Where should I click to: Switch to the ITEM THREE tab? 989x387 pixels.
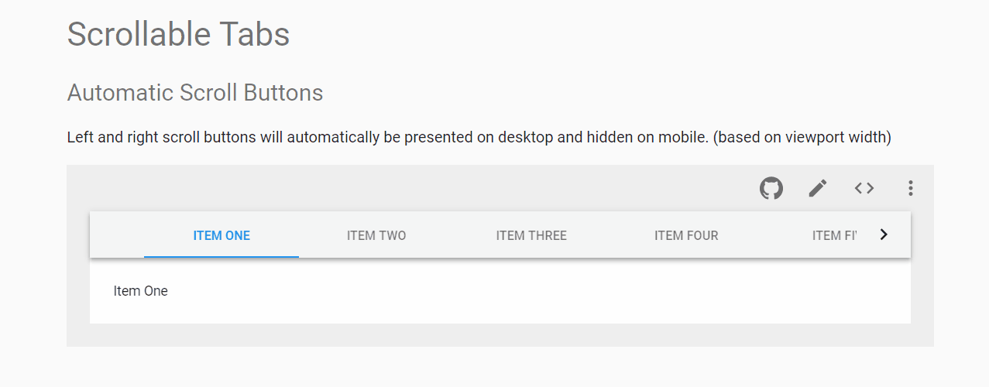pos(531,235)
